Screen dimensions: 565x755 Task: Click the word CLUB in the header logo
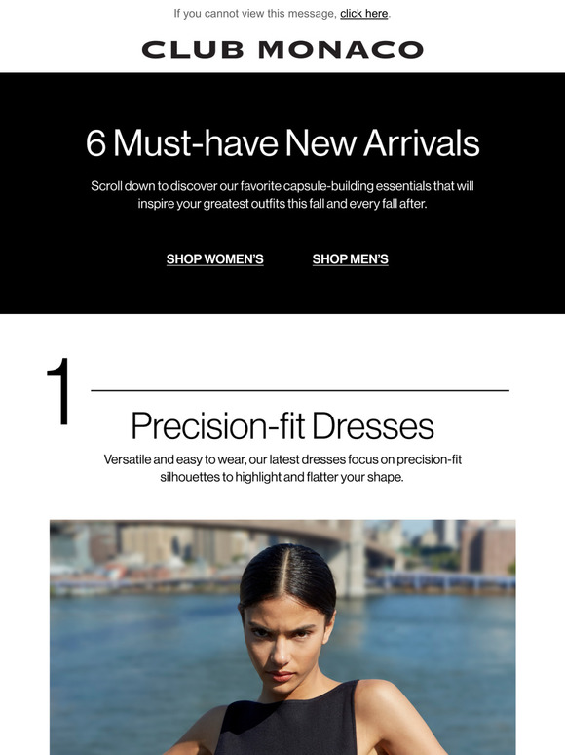193,50
